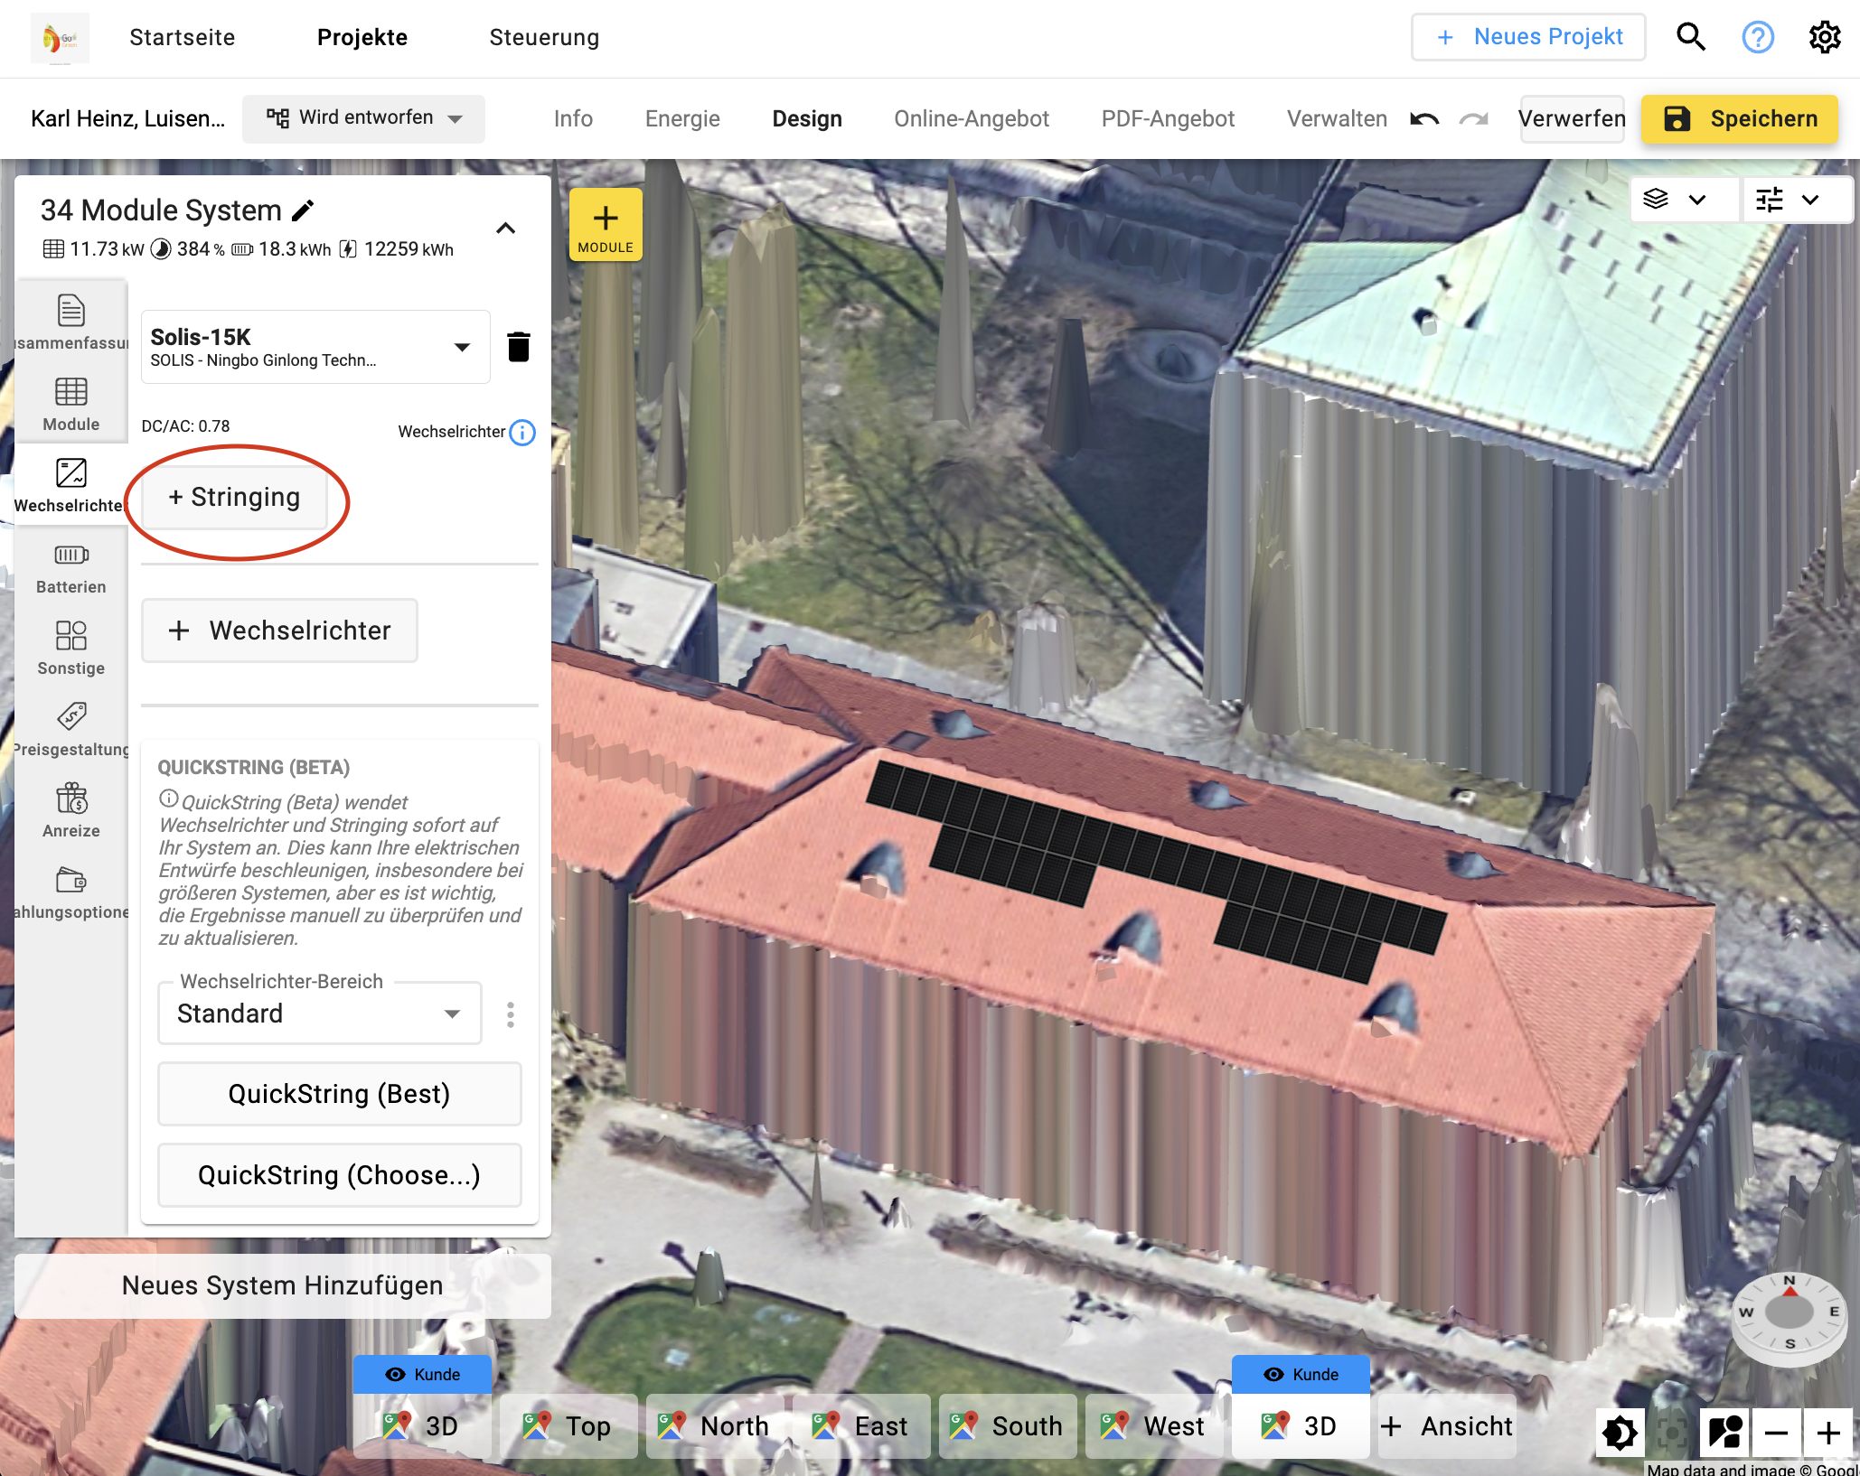The height and width of the screenshot is (1476, 1860).
Task: Switch to the Info tab
Action: coord(573,118)
